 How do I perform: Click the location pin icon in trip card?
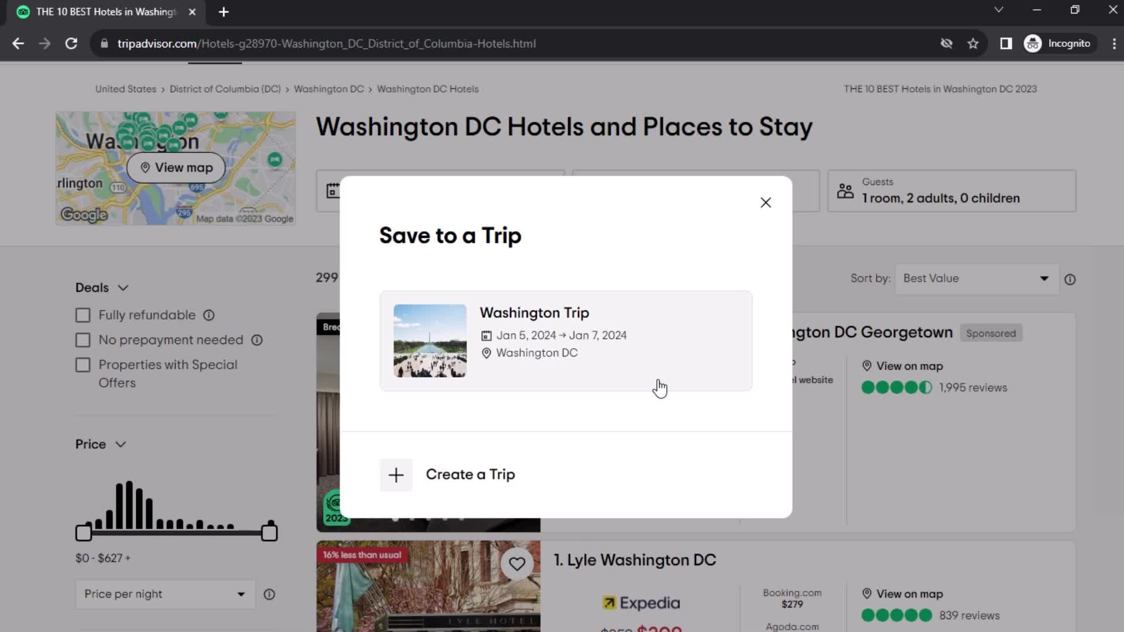coord(486,353)
